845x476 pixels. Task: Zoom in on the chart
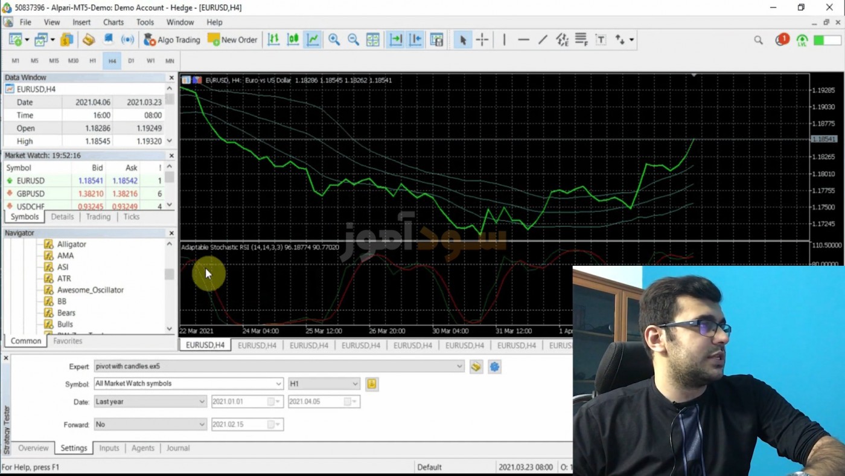334,40
